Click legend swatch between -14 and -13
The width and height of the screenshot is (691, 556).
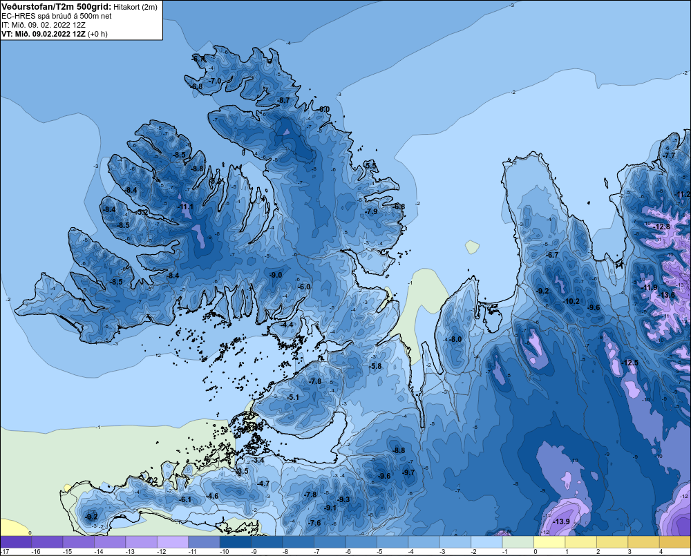point(110,542)
